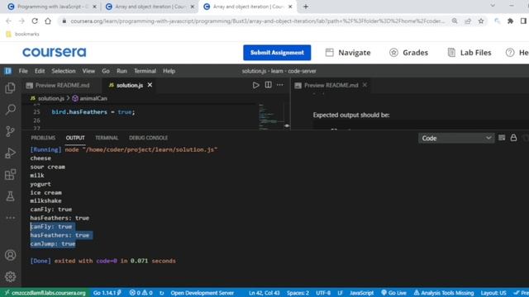The height and width of the screenshot is (297, 529).
Task: Open the Extensions view
Action: [x=10, y=174]
